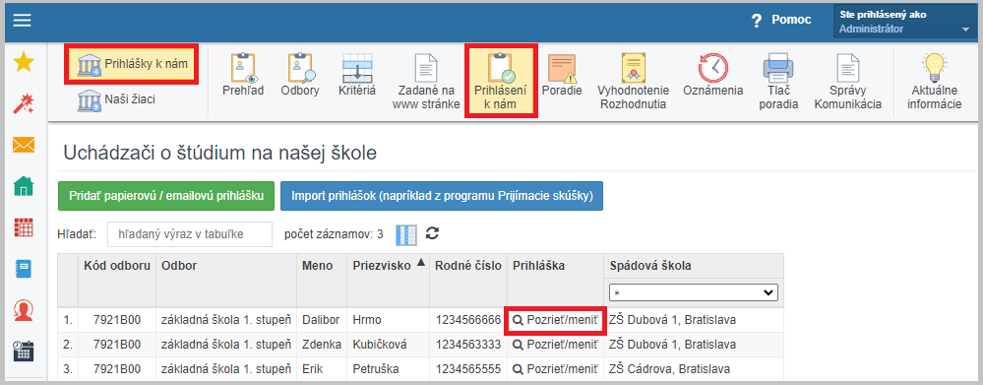Open the calendar clock sidebar icon
This screenshot has width=983, height=385.
pos(24,351)
